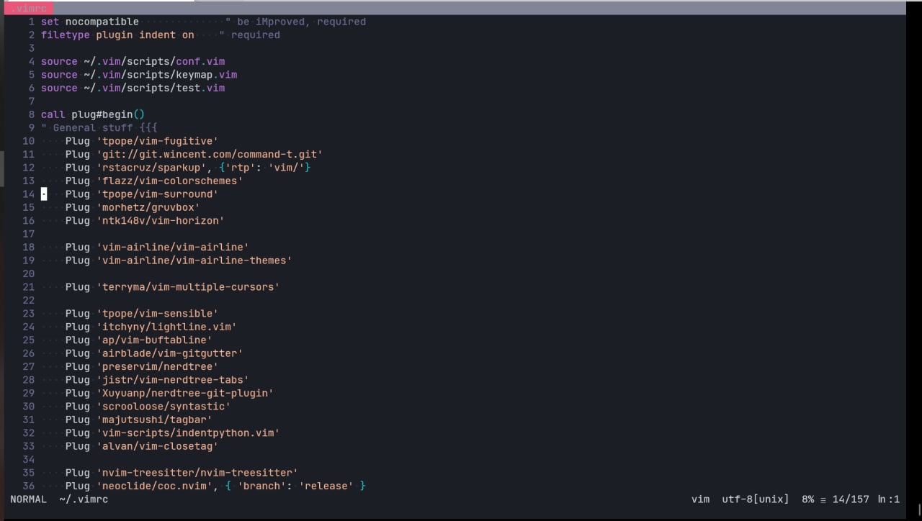Click Plug 'vim-airline/vim-airline' on line 18
Image resolution: width=922 pixels, height=521 pixels.
click(157, 247)
